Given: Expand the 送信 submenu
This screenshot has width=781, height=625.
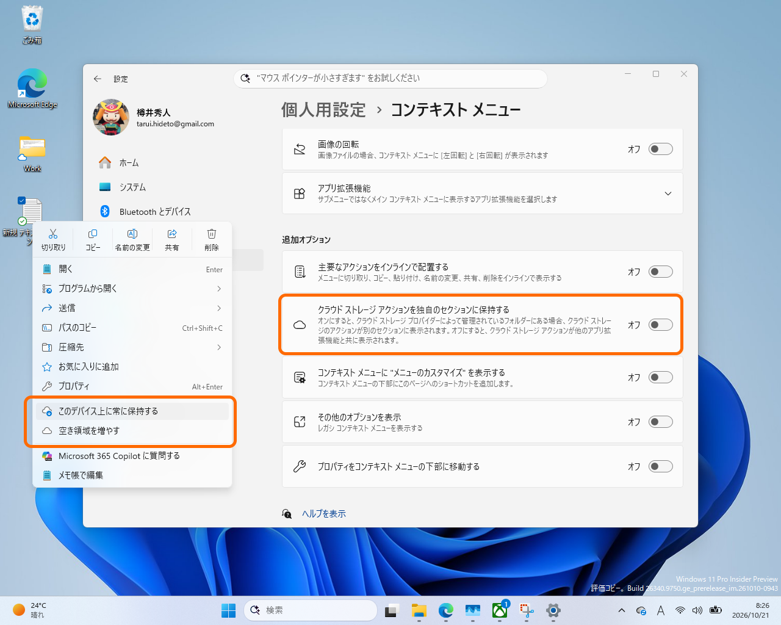Looking at the screenshot, I should pyautogui.click(x=132, y=308).
